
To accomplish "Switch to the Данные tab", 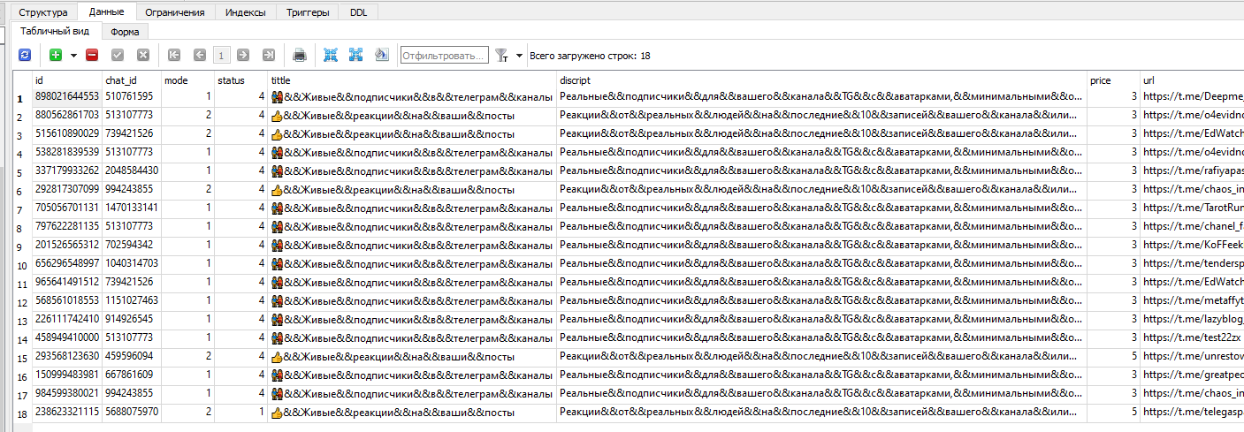I will (107, 11).
